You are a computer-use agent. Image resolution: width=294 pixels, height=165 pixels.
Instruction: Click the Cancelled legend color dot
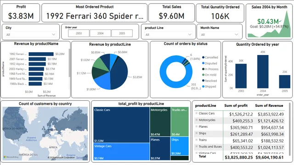coord(203,57)
